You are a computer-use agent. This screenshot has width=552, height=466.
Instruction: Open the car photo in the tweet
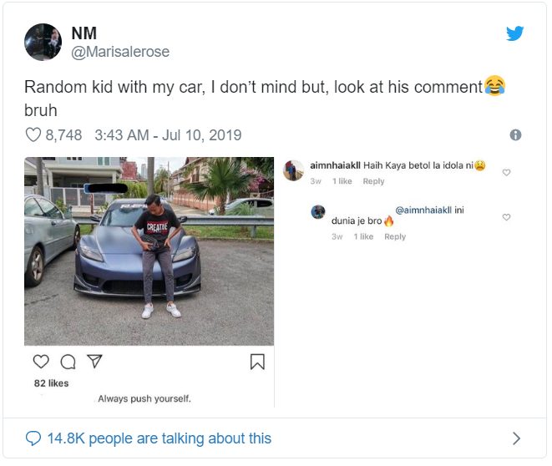point(149,251)
